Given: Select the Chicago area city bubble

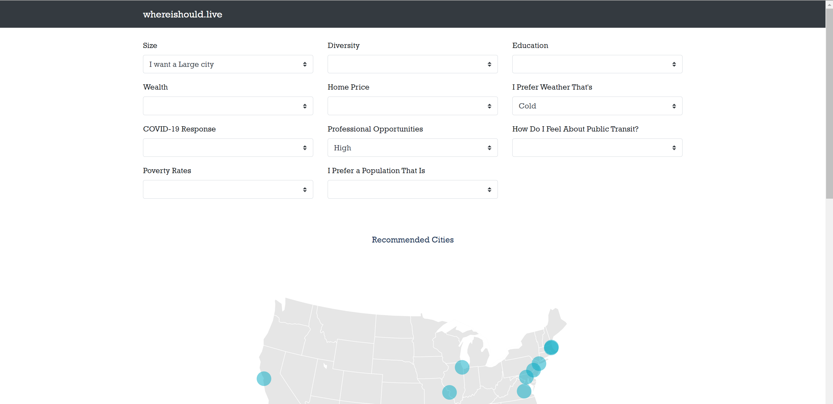Looking at the screenshot, I should point(462,367).
